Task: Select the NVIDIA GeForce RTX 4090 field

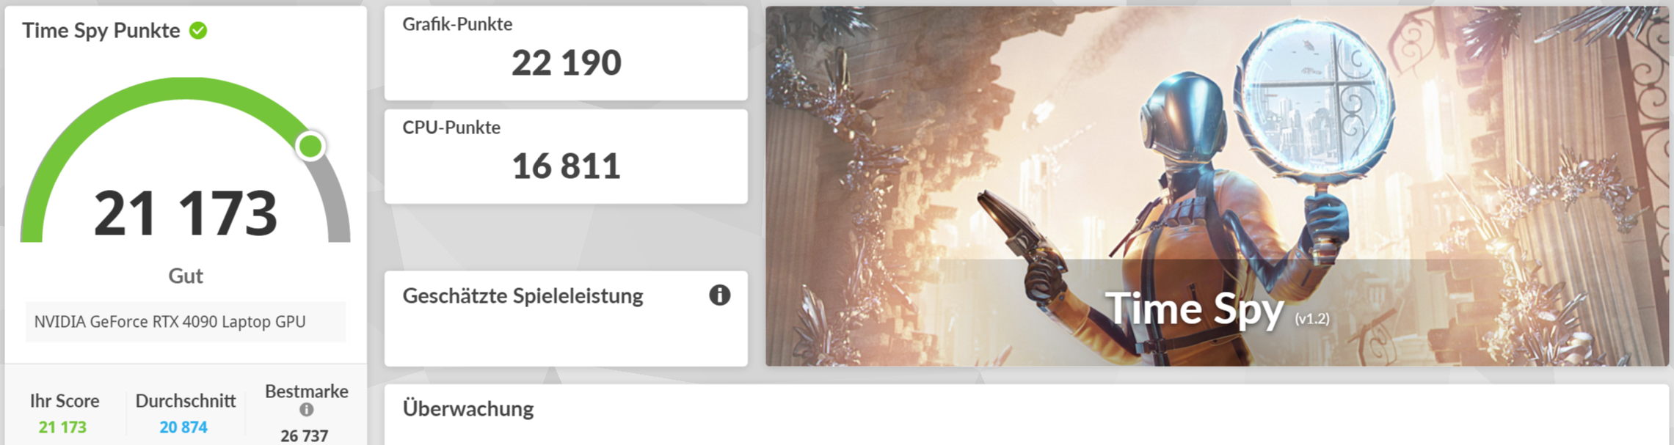Action: click(x=186, y=322)
